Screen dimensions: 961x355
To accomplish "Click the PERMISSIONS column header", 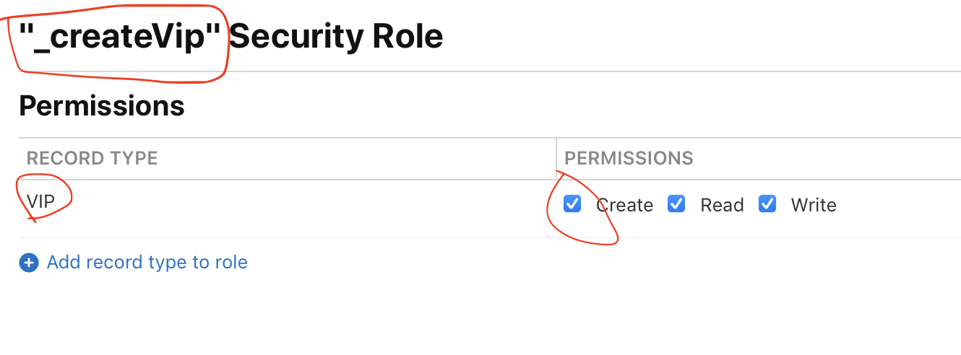I will click(x=629, y=158).
